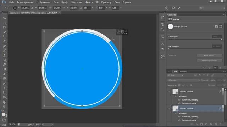Select the Eraser tool
The width and height of the screenshot is (227, 127).
[4, 65]
